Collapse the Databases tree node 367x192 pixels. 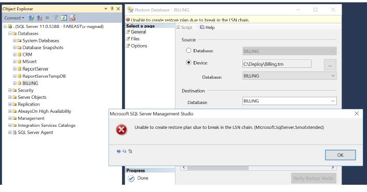10,33
